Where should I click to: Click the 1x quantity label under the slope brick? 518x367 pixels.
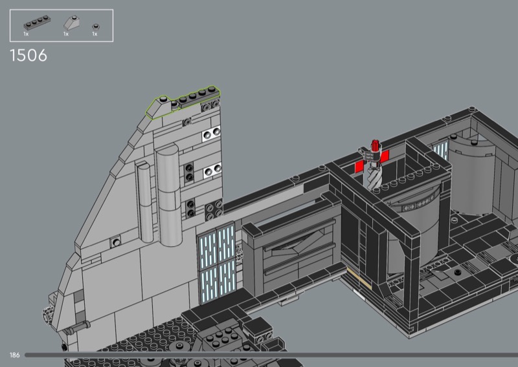point(66,34)
